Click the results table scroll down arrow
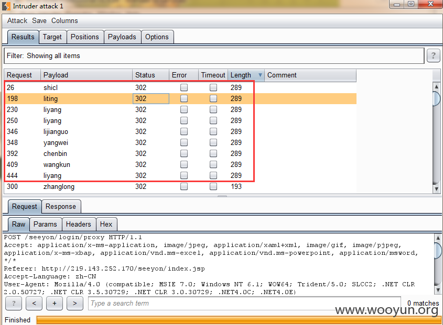 pos(437,189)
